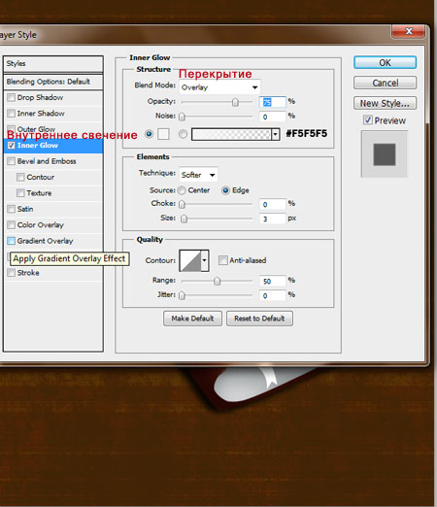Image resolution: width=437 pixels, height=507 pixels.
Task: Select the gradient glow radio button
Action: (x=183, y=134)
